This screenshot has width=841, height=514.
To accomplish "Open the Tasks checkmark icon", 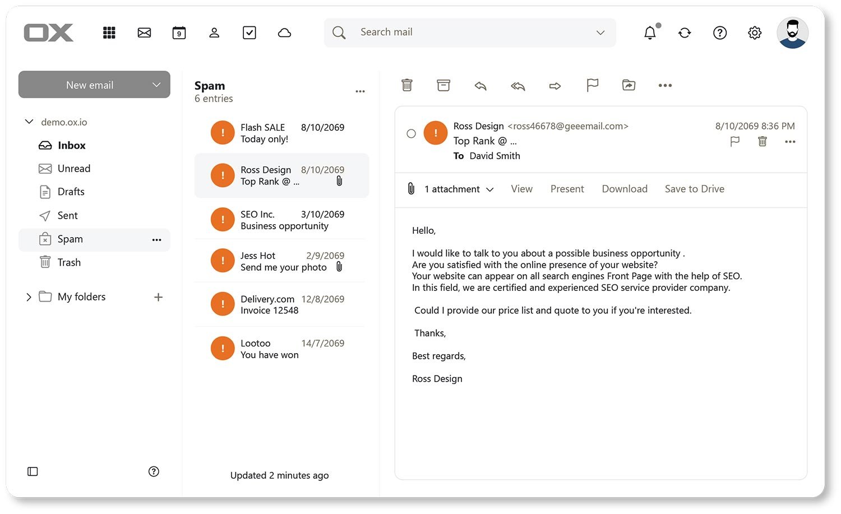I will coord(249,33).
